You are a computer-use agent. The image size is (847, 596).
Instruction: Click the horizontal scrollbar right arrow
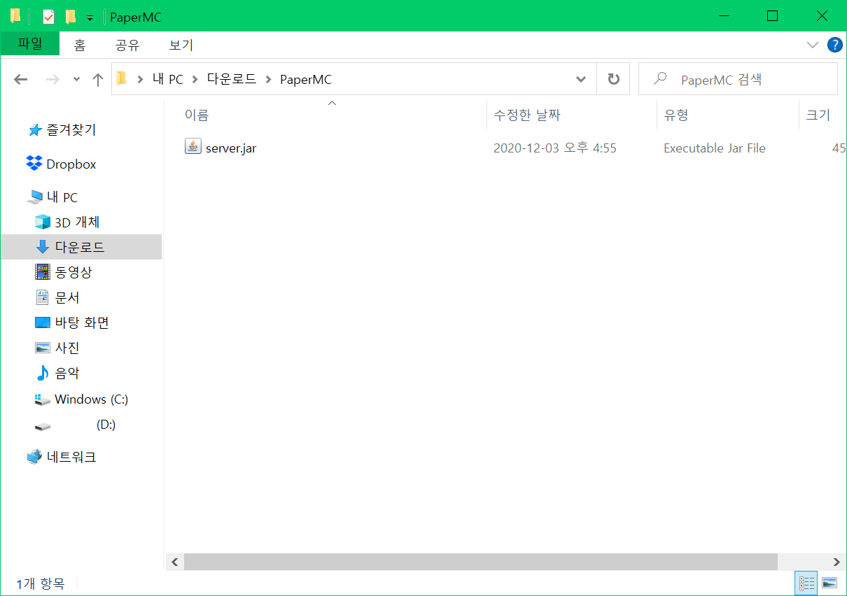pyautogui.click(x=836, y=562)
